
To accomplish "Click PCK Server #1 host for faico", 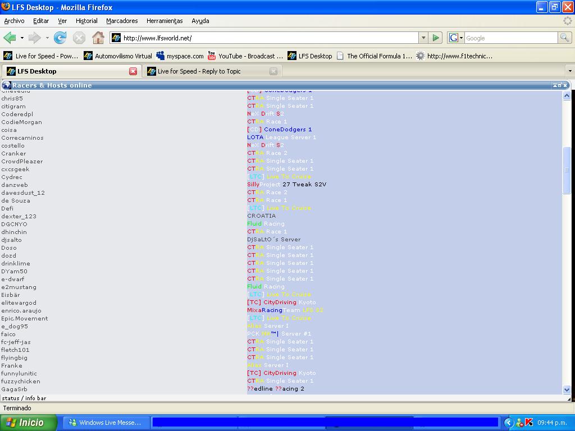I will click(x=279, y=333).
